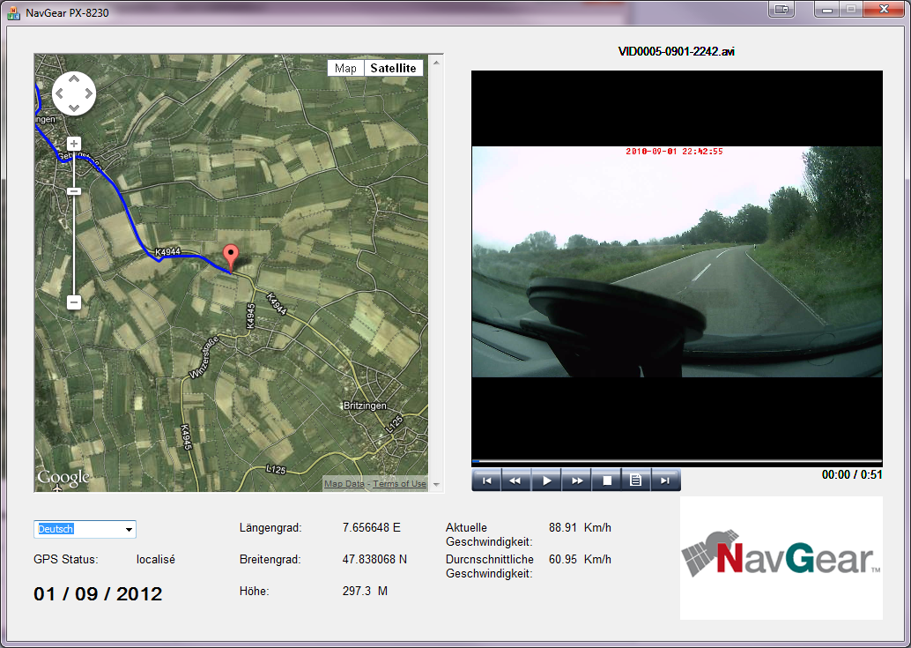Pan the map right
Image resolution: width=911 pixels, height=648 pixels.
tap(87, 93)
